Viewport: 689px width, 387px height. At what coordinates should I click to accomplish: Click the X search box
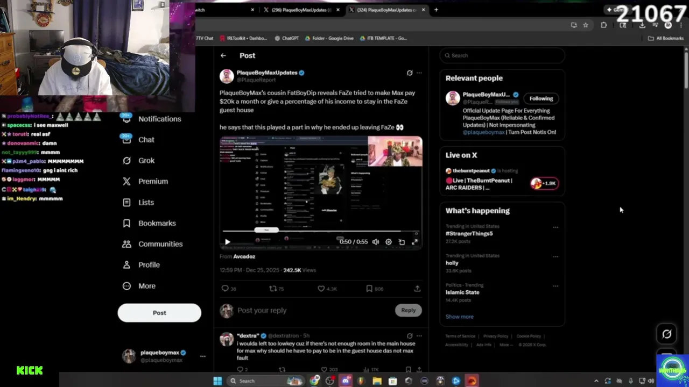click(x=502, y=55)
